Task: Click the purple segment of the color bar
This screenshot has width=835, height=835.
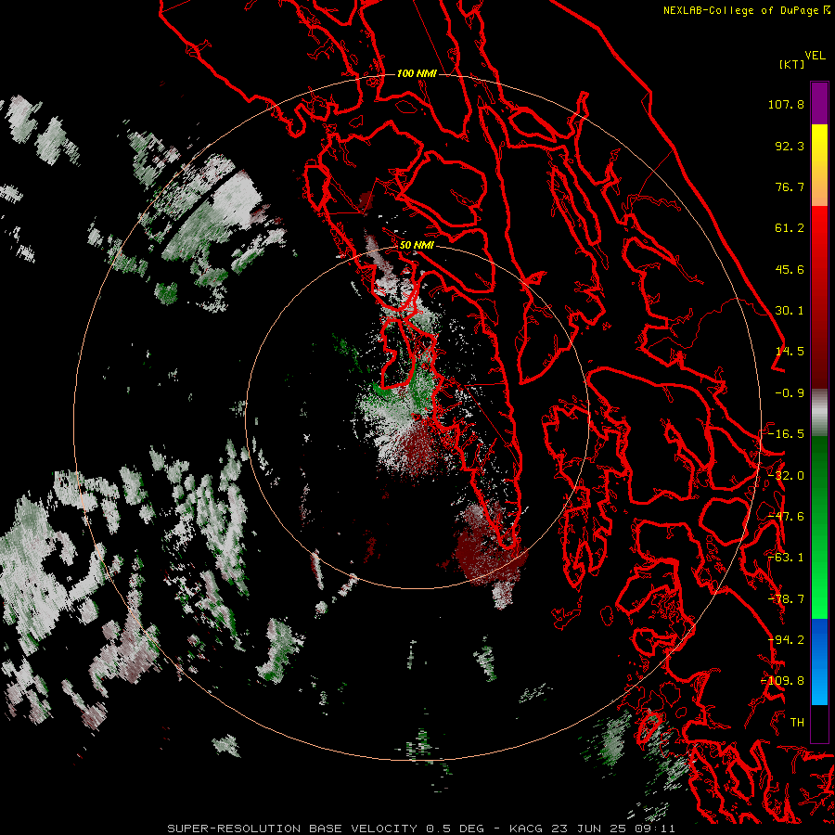Action: tap(819, 104)
